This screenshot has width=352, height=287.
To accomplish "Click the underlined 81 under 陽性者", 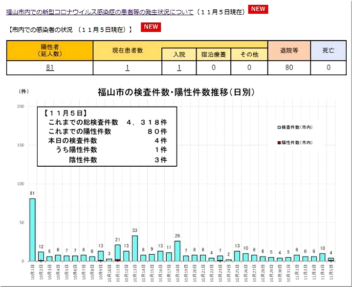I will (x=49, y=68).
